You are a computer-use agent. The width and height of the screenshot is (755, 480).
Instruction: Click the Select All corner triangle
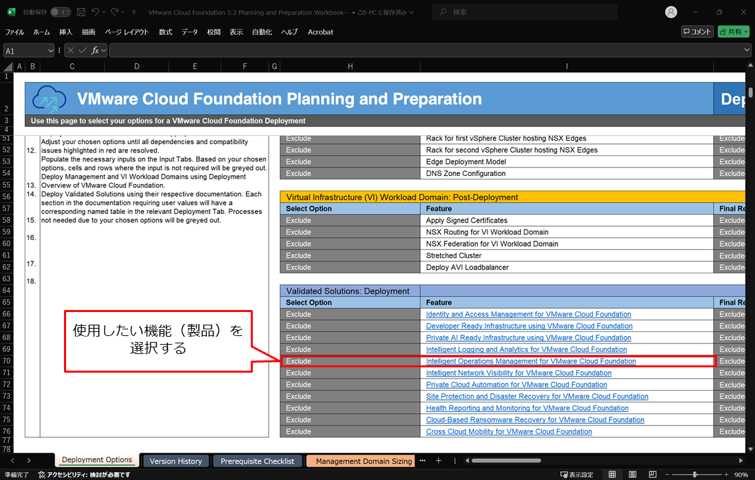coord(8,67)
